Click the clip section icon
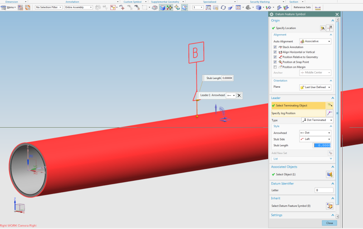 tap(286, 7)
